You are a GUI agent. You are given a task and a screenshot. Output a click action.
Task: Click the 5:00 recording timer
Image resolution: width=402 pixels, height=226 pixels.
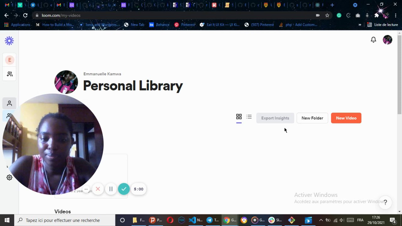point(139,189)
